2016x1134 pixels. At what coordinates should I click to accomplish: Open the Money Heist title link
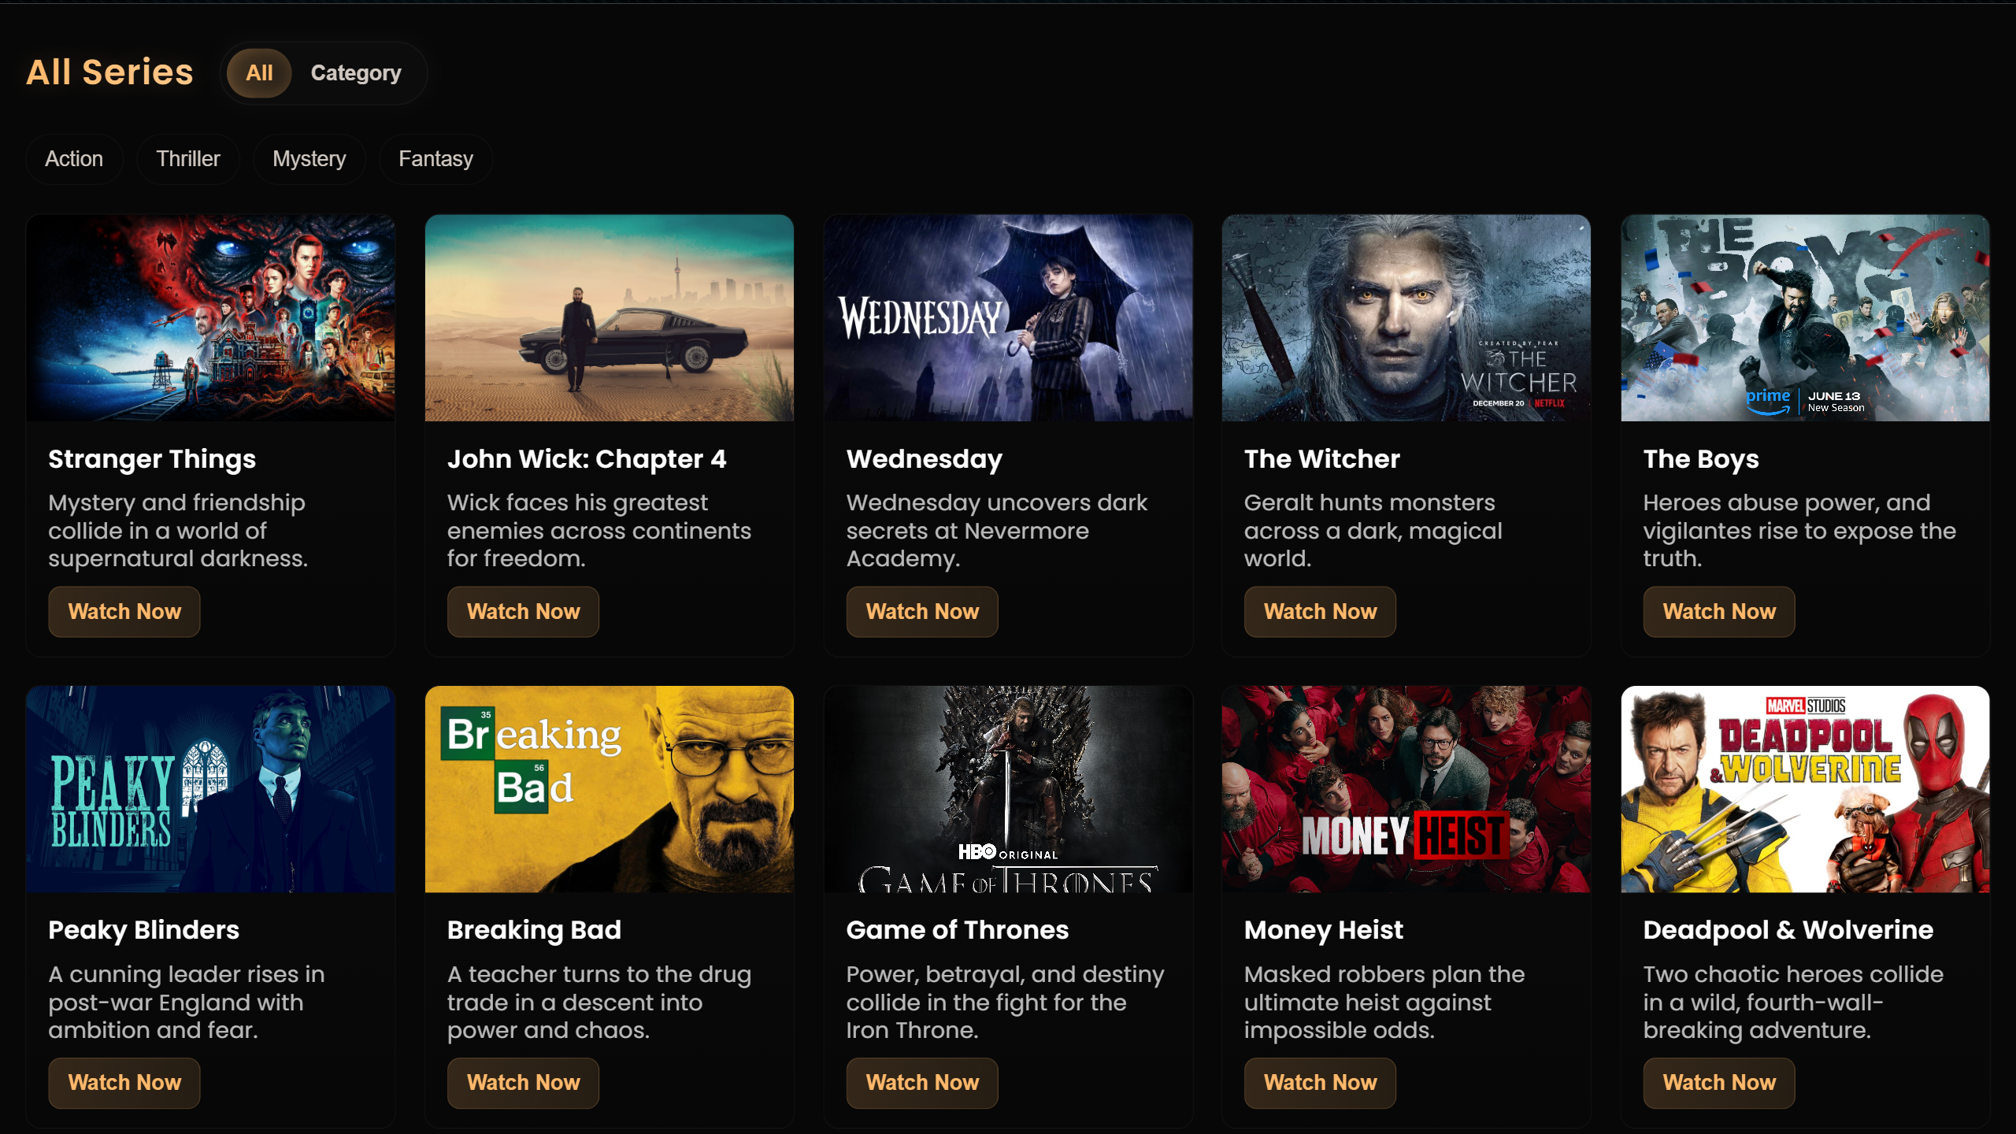(x=1323, y=930)
